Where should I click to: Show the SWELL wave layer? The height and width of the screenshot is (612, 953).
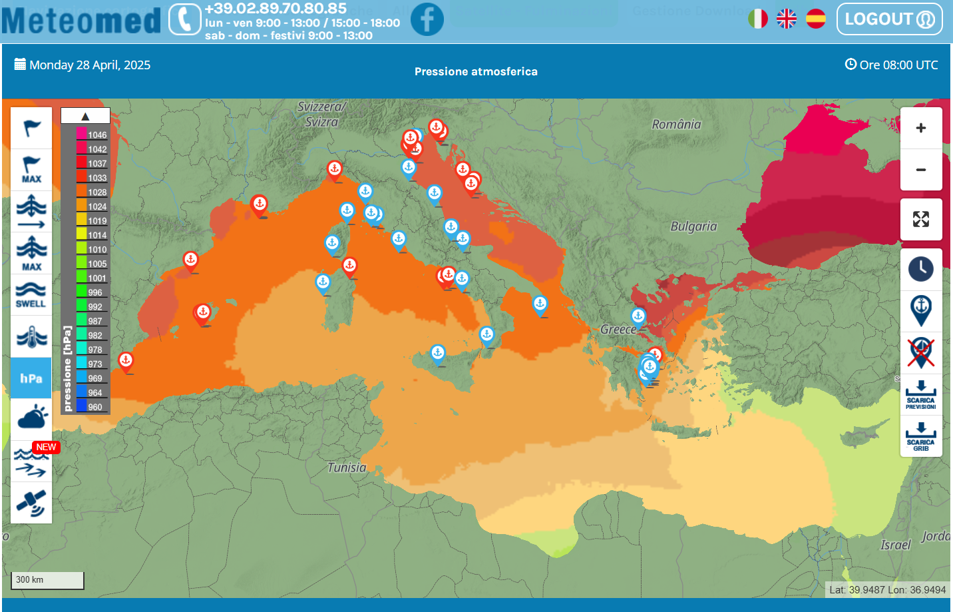click(x=31, y=294)
